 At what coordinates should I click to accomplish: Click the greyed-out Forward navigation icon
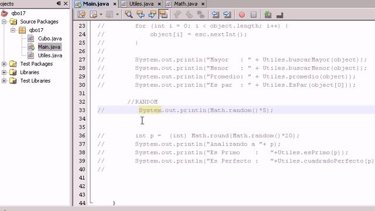click(110, 14)
